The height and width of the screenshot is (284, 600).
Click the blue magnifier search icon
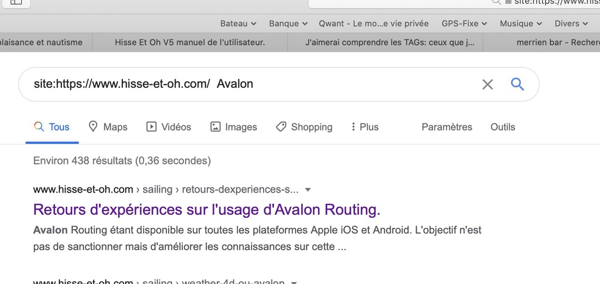(x=517, y=84)
